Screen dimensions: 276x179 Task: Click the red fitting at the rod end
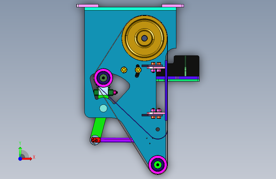pos(96,140)
